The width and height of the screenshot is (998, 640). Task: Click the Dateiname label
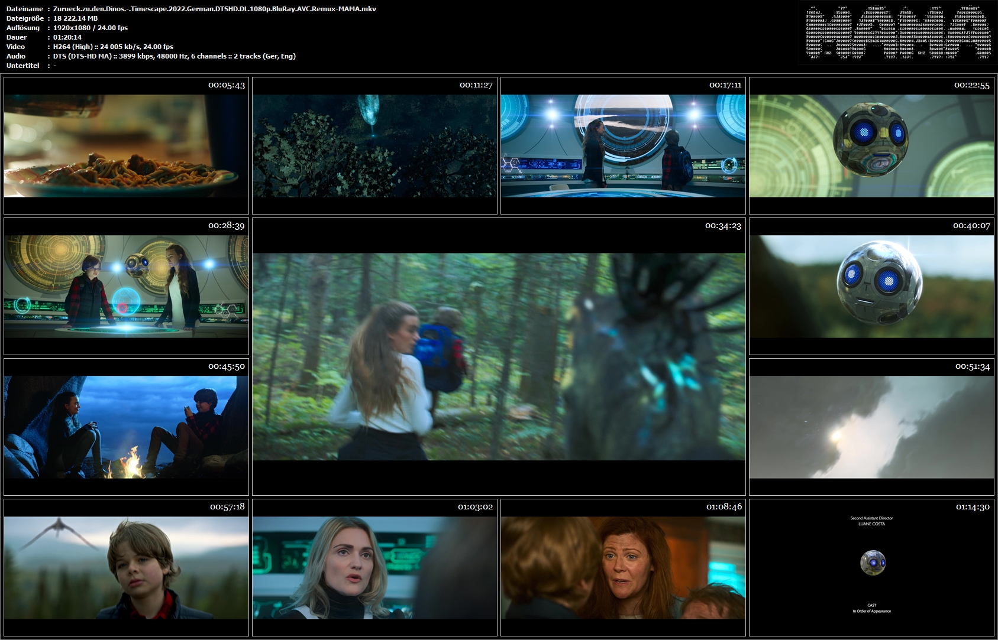pos(25,9)
